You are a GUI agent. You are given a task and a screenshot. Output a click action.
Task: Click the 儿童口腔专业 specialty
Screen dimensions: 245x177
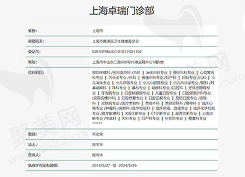(166, 93)
